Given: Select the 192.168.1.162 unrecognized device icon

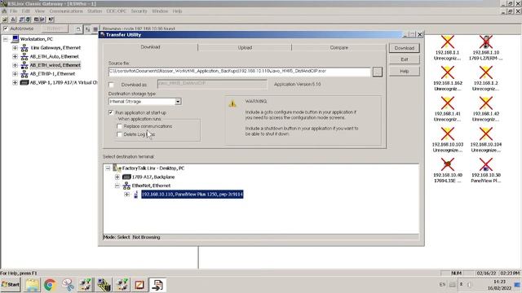Looking at the screenshot, I should (447, 72).
